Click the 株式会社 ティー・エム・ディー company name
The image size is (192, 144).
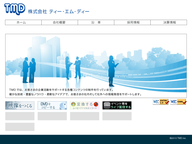[59, 12]
